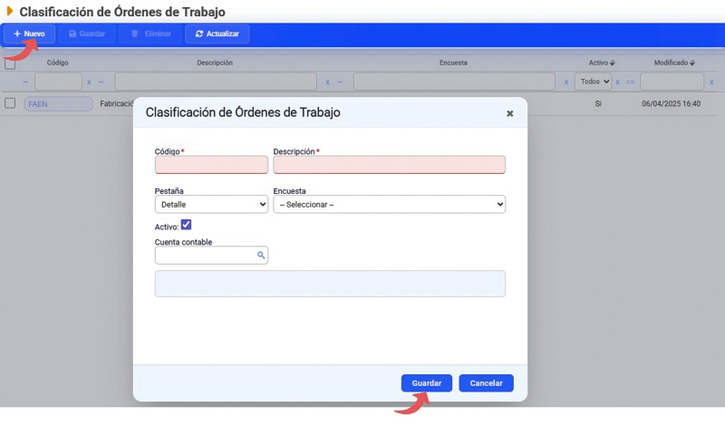
Task: Open the Encuesta Seleccionar dropdown
Action: (x=389, y=205)
